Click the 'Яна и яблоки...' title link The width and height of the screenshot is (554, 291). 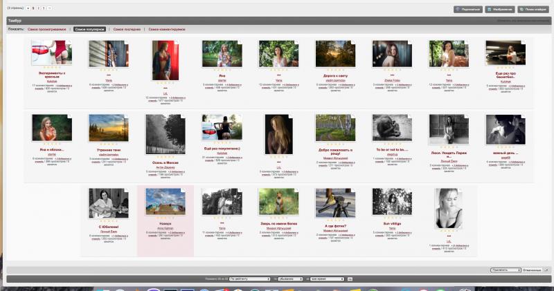tap(51, 149)
